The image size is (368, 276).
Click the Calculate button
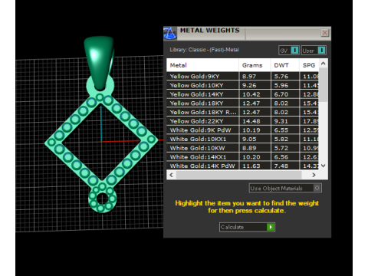coord(247,227)
